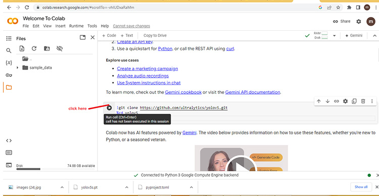Open the Gemini assistant

(354, 35)
